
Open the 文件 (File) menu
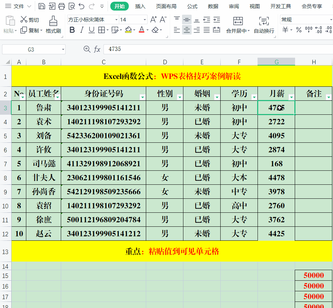(18, 6)
